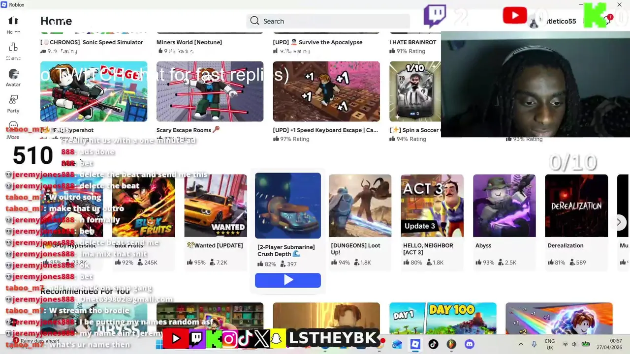Click the Crush Depth game title text
The image size is (630, 354).
(x=286, y=250)
